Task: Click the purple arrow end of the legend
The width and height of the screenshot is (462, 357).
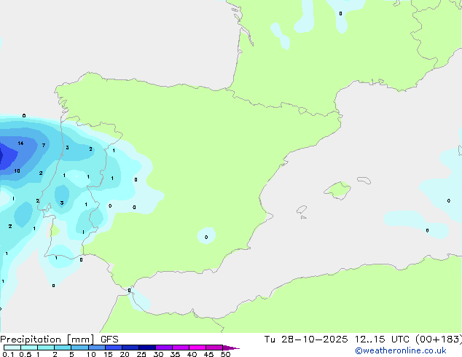Action: 231,348
